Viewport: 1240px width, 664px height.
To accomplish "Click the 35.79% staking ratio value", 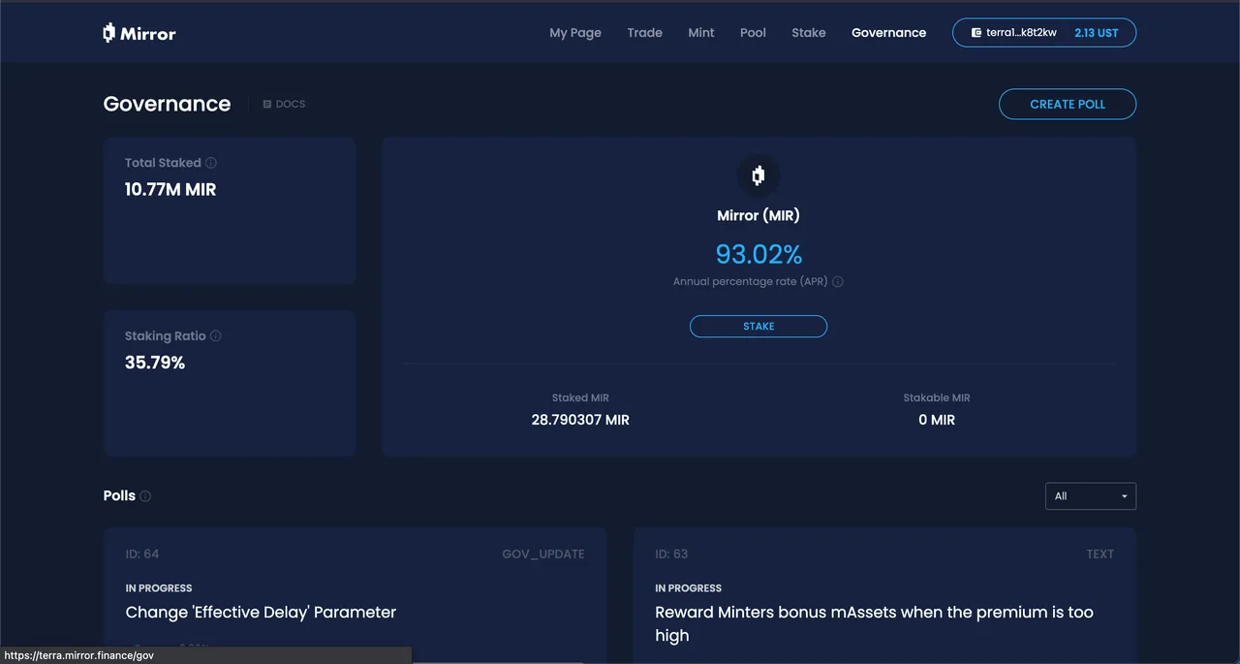I will (155, 364).
